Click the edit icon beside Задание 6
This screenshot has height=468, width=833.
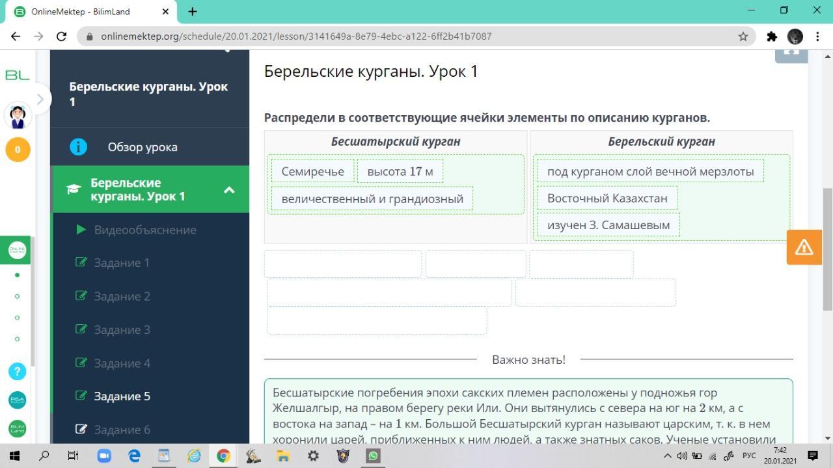(x=81, y=429)
